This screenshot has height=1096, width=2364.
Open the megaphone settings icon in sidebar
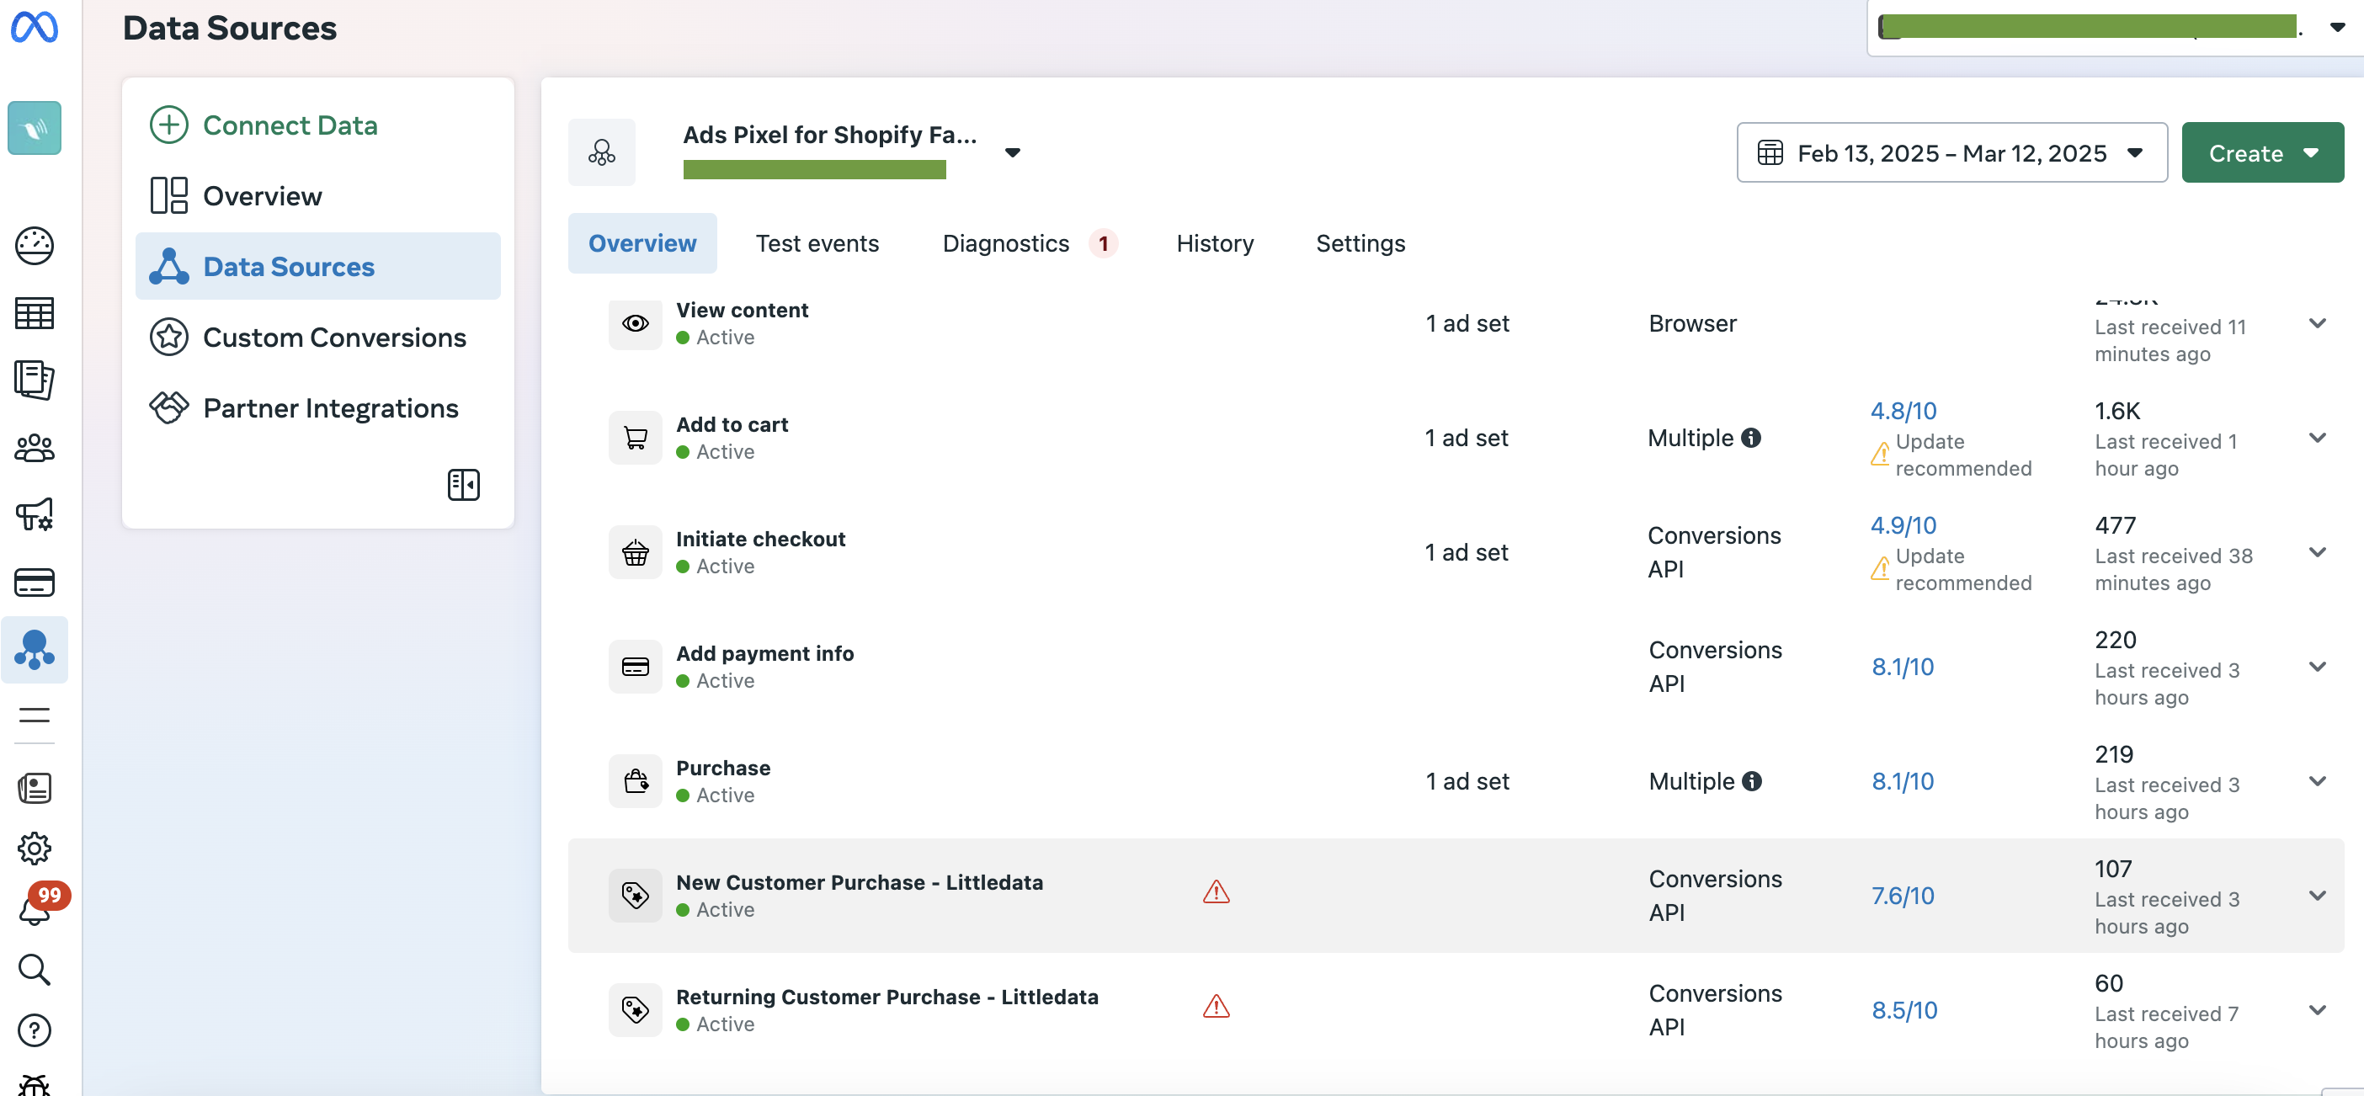pos(34,515)
